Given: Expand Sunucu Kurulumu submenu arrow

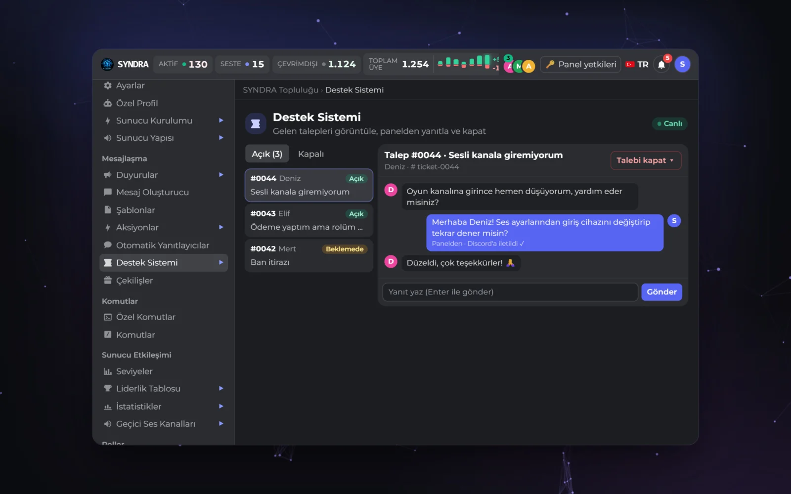Looking at the screenshot, I should tap(221, 121).
